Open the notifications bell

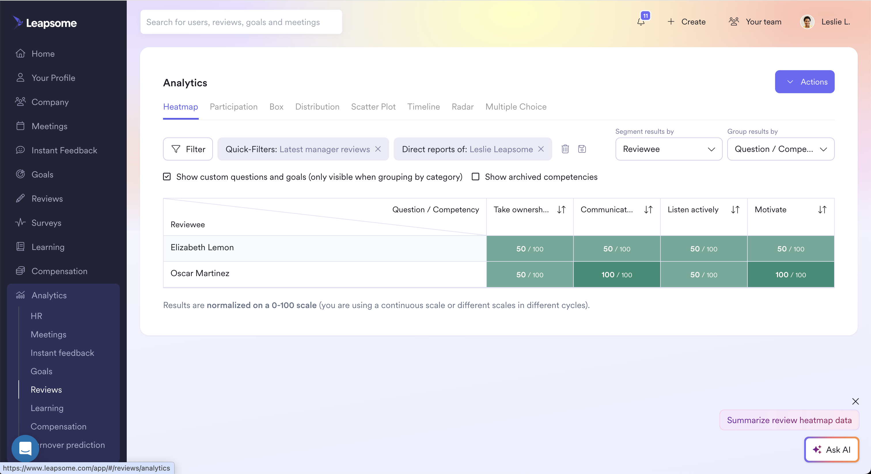click(x=641, y=22)
